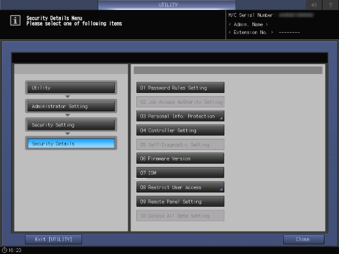
Task: Open the help question mark icon
Action: pyautogui.click(x=330, y=5)
